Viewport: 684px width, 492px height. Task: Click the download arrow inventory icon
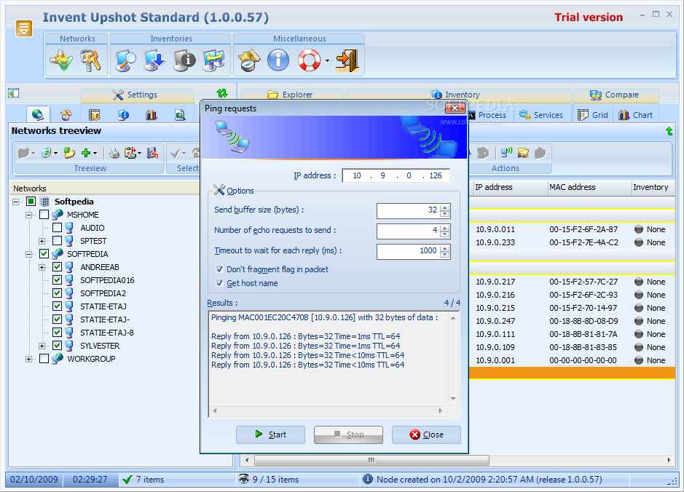(155, 60)
